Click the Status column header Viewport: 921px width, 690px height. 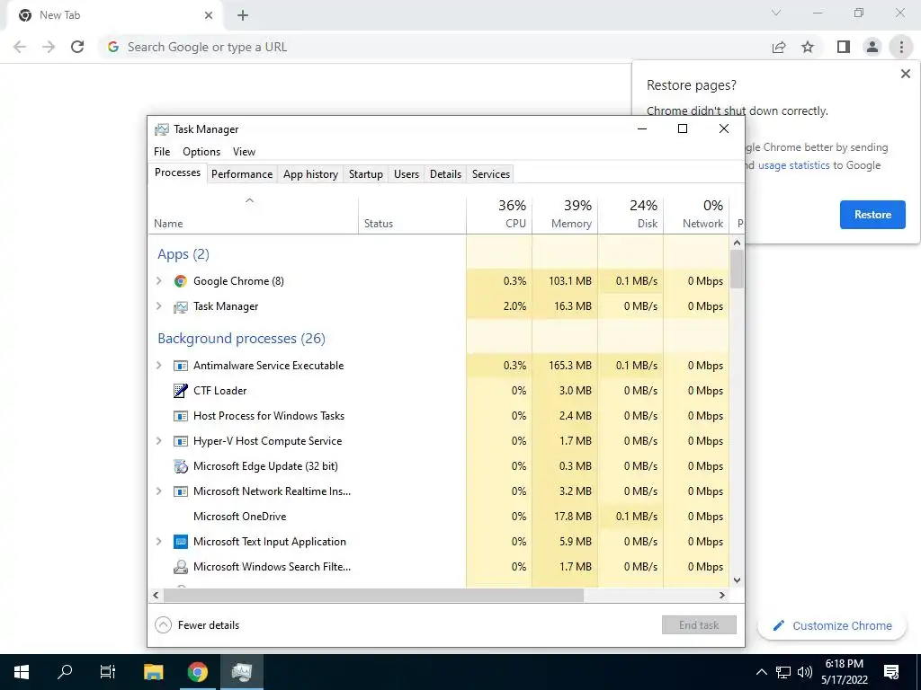412,215
